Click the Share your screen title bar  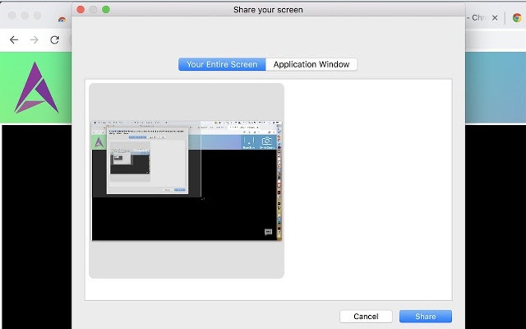268,9
